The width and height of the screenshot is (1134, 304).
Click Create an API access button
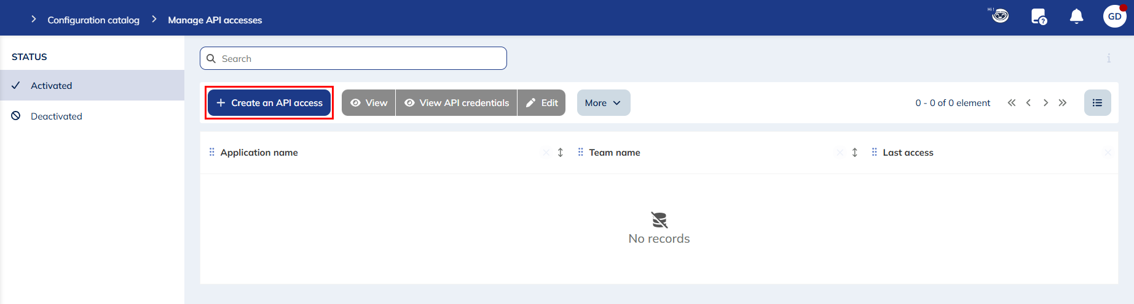[269, 103]
